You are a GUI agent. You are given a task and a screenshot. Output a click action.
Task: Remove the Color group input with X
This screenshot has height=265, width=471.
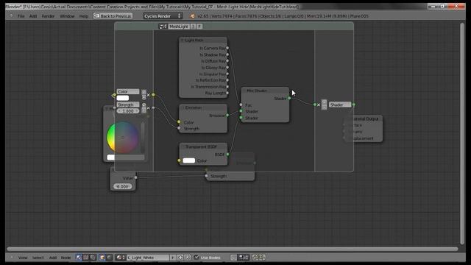tap(149, 95)
